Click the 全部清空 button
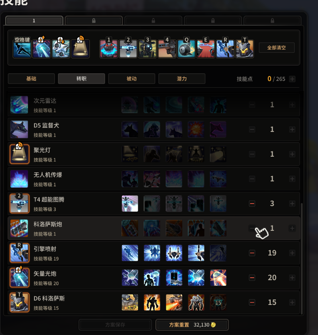This screenshot has width=318, height=335. [x=277, y=48]
